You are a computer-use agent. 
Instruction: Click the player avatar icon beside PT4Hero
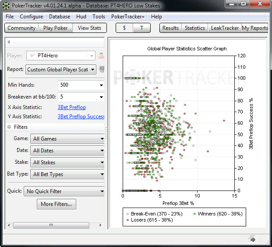tap(101, 56)
